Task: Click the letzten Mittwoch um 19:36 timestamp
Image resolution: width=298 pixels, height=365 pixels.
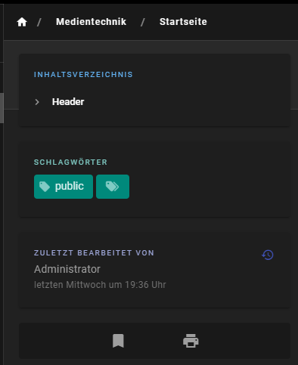Action: point(100,285)
